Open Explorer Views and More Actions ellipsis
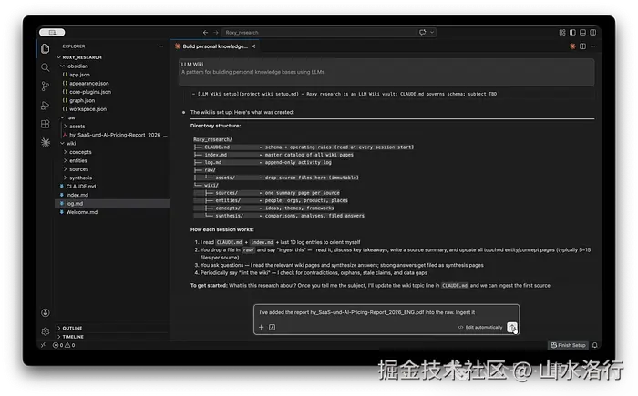638x396 pixels. (x=161, y=46)
